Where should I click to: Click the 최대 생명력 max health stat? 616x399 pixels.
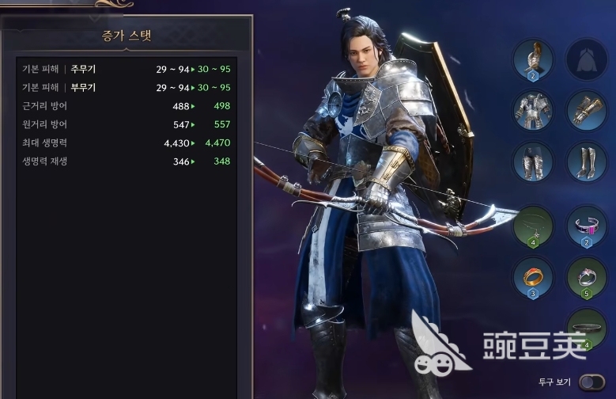tap(126, 142)
